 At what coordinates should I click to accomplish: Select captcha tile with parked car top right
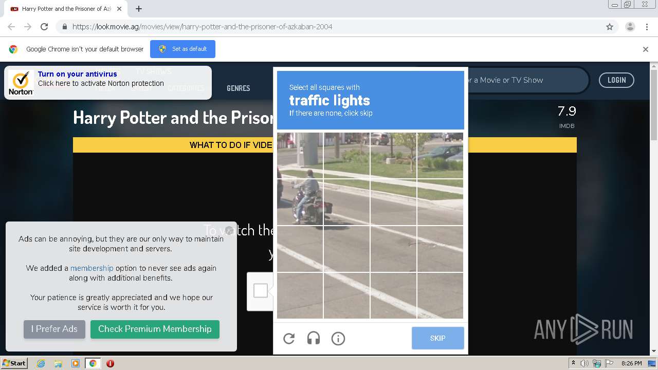[440, 155]
